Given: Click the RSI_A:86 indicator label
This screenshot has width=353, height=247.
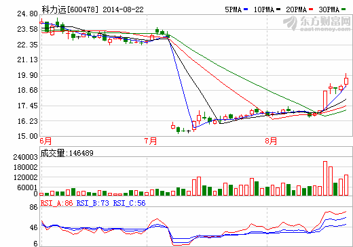Looking at the screenshot, I should pyautogui.click(x=57, y=203).
